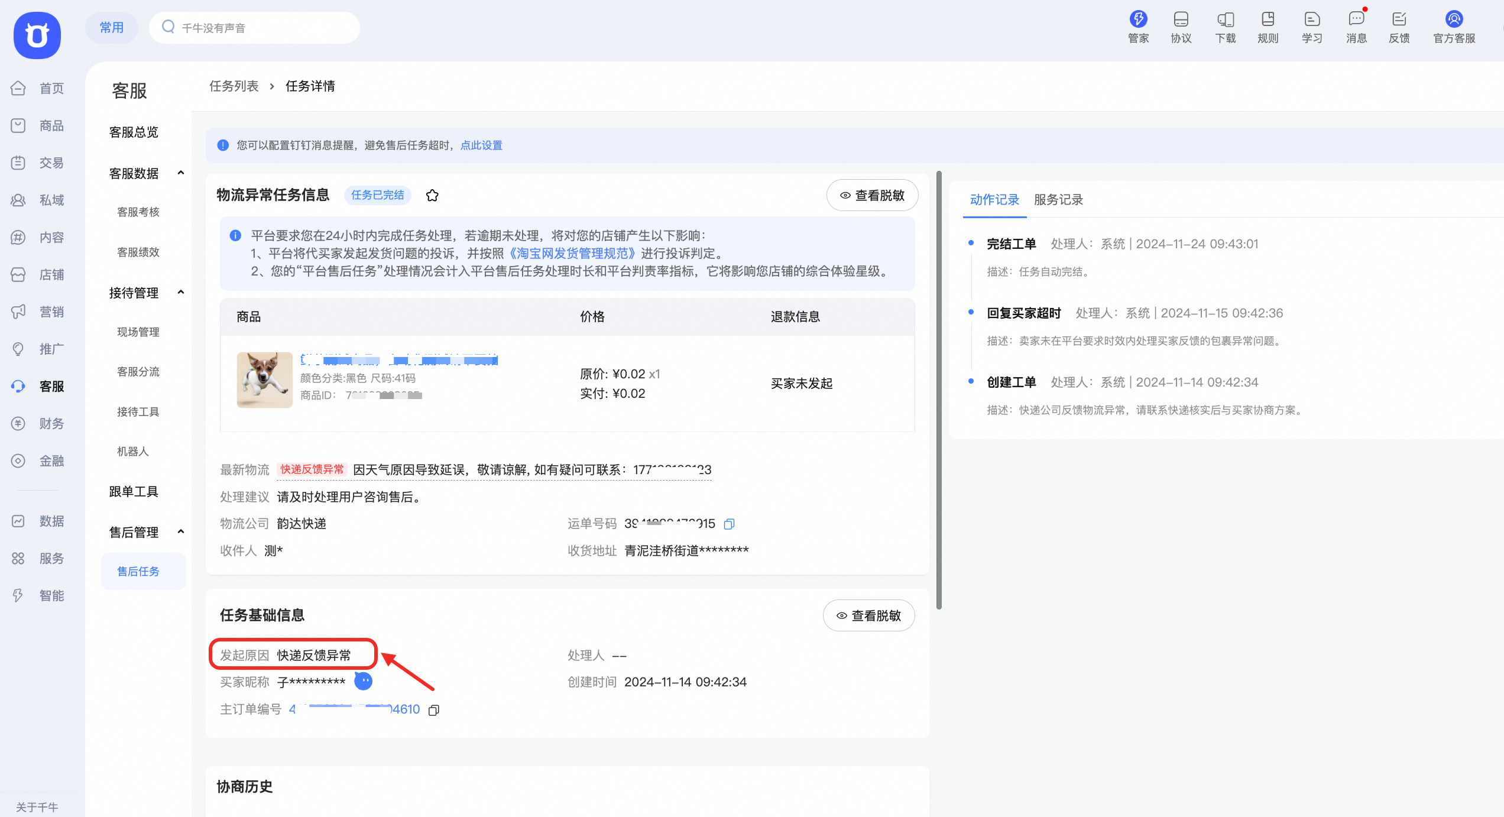Open the 下载 download panel

[1225, 27]
